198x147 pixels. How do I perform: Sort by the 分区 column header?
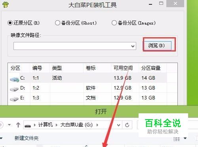coord(15,68)
